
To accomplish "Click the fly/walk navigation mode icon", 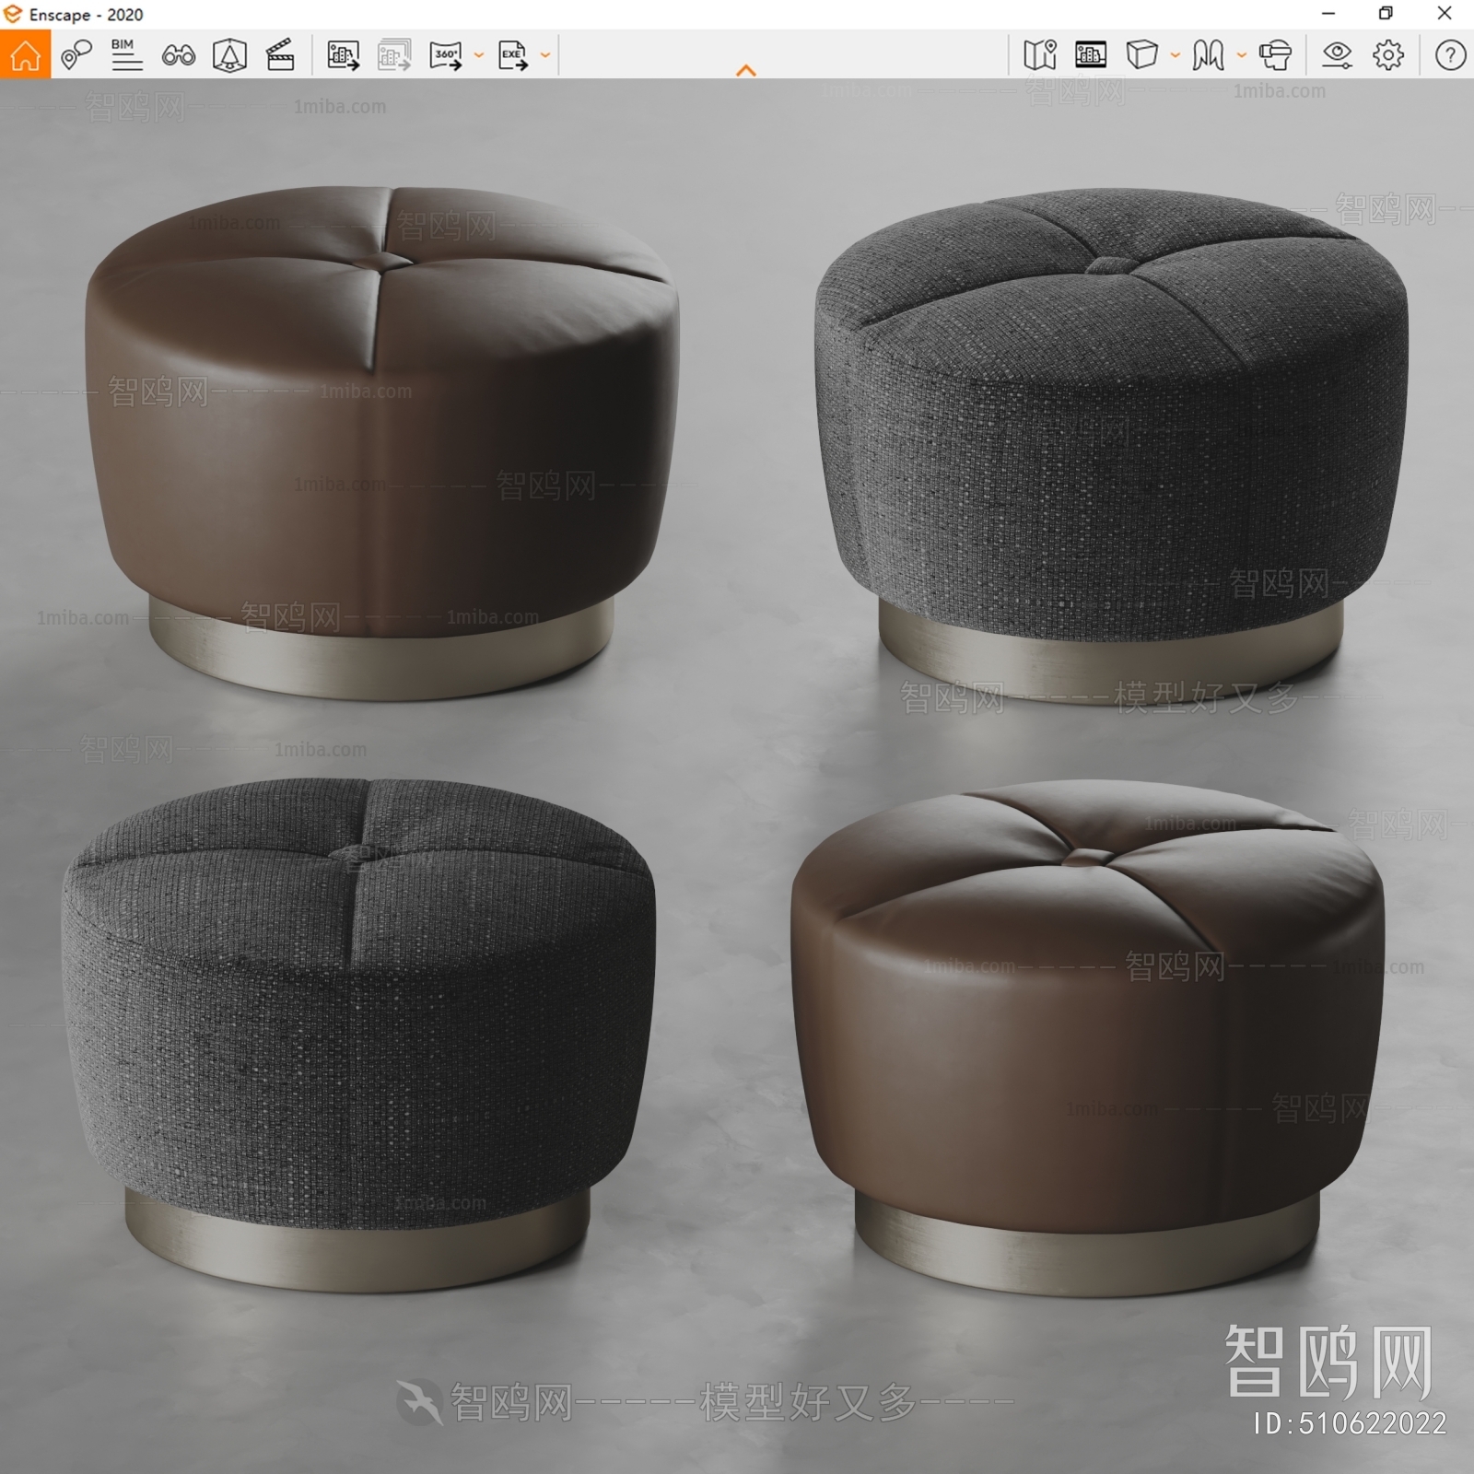I will [1208, 55].
